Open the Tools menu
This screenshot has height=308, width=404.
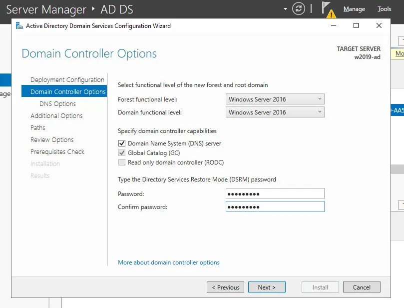pyautogui.click(x=384, y=9)
